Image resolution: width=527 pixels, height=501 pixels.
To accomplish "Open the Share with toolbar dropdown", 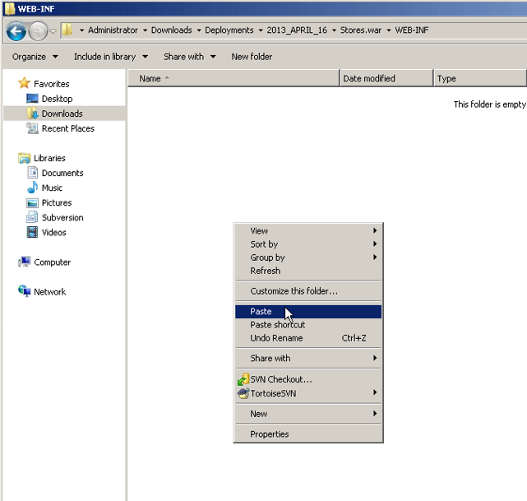I will click(189, 57).
